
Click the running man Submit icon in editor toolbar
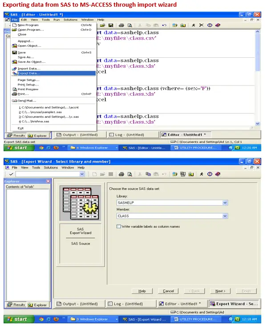(194, 25)
